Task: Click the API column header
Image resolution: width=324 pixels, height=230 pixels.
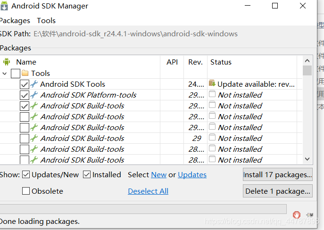Action: point(172,62)
